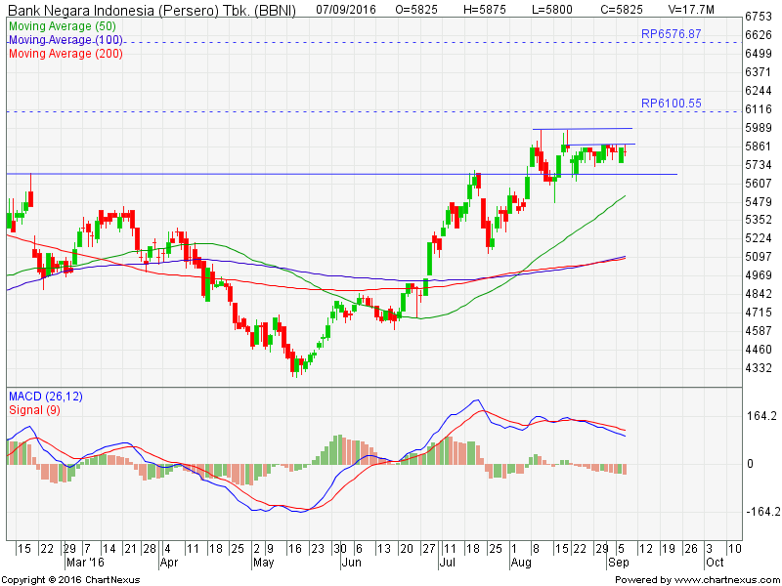Click the 4332 price axis label
Image resolution: width=782 pixels, height=586 pixels.
(759, 368)
